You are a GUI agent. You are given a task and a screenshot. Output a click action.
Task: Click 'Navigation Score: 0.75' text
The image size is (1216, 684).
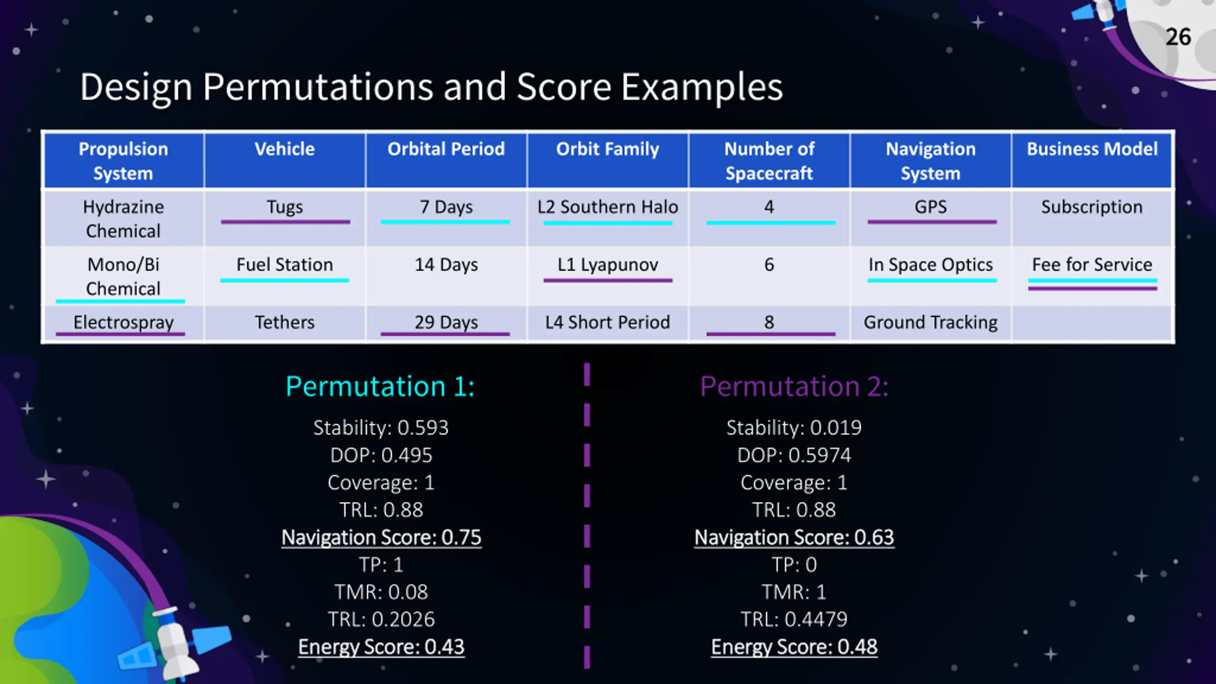click(381, 538)
